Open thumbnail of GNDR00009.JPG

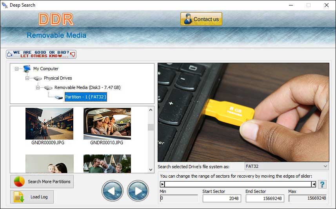pyautogui.click(x=49, y=124)
